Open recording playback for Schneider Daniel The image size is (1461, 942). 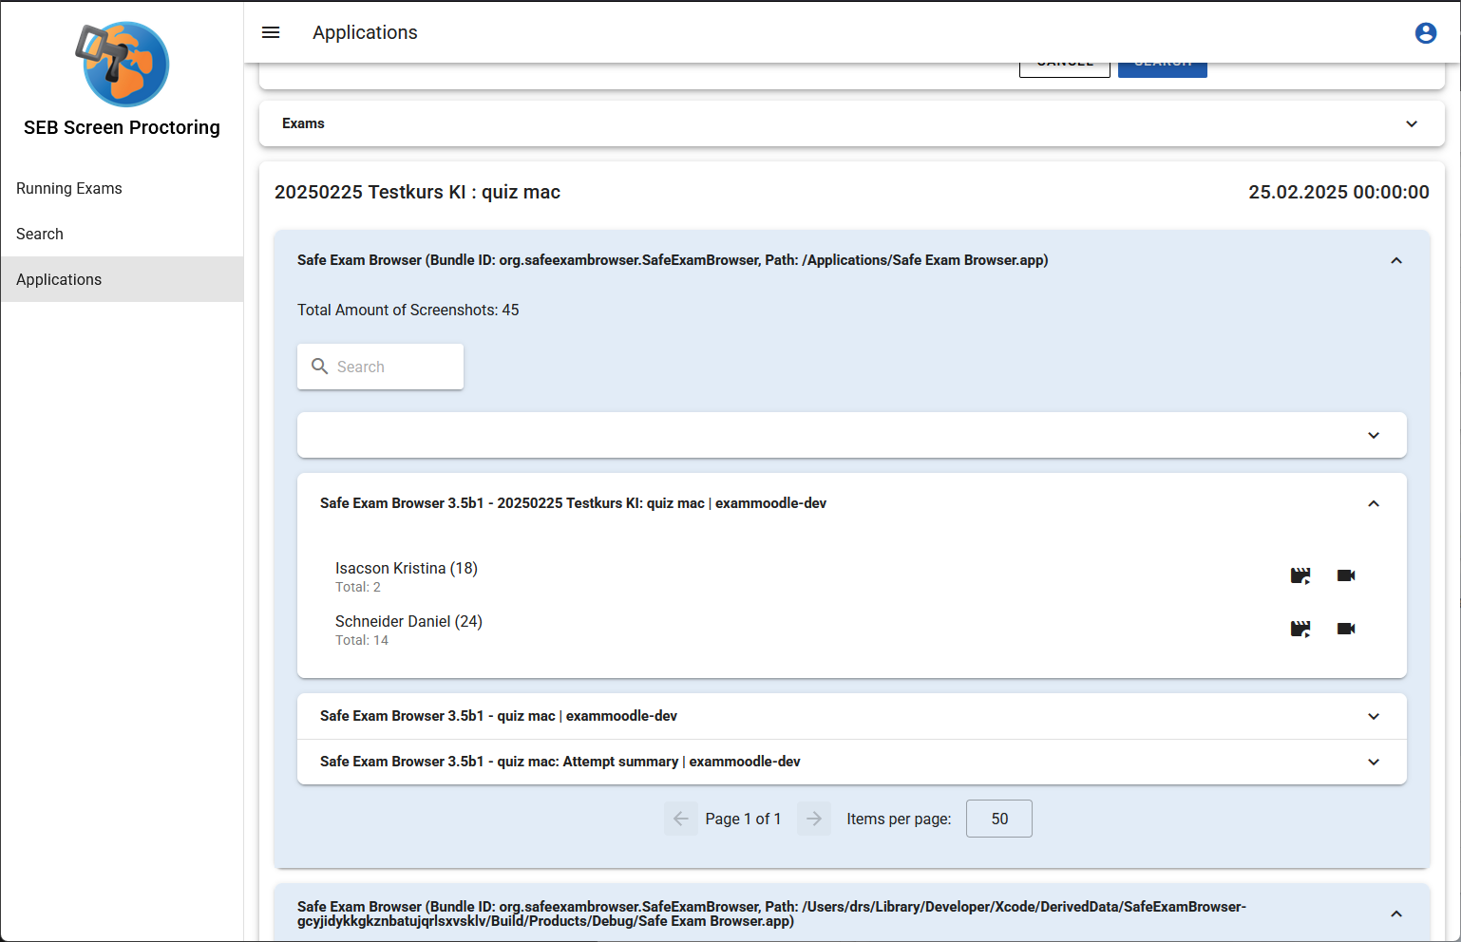[x=1300, y=629]
